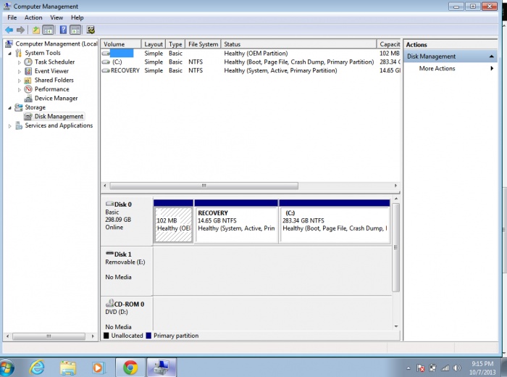Screen dimensions: 507x377
Task: Click the console tree horizontal scrollbar thumb
Action: pyautogui.click(x=49, y=336)
